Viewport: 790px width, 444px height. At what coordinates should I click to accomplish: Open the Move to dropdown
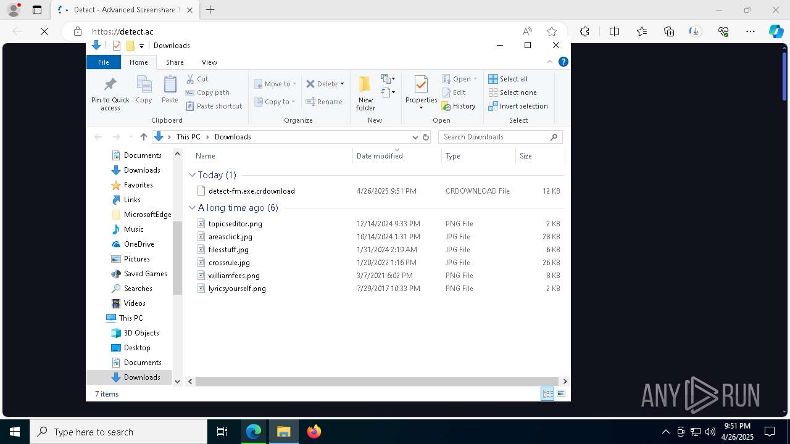click(x=275, y=84)
